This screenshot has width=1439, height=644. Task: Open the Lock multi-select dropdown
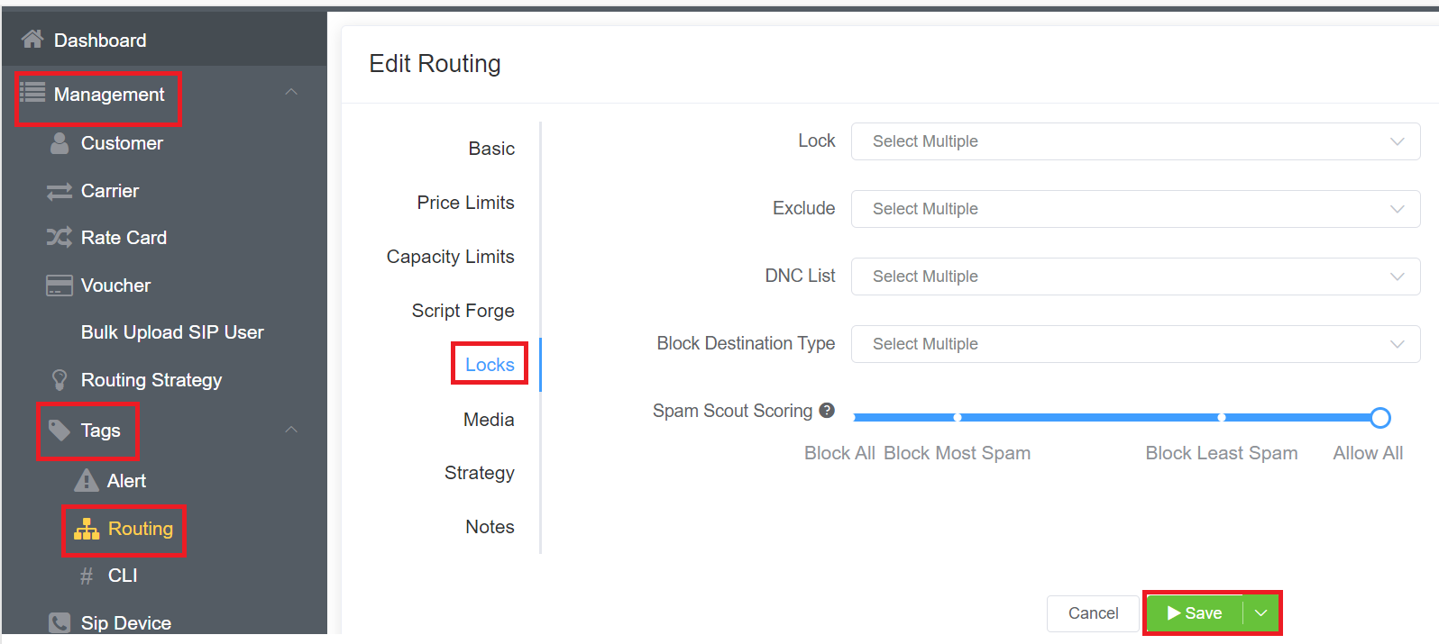[x=1135, y=141]
